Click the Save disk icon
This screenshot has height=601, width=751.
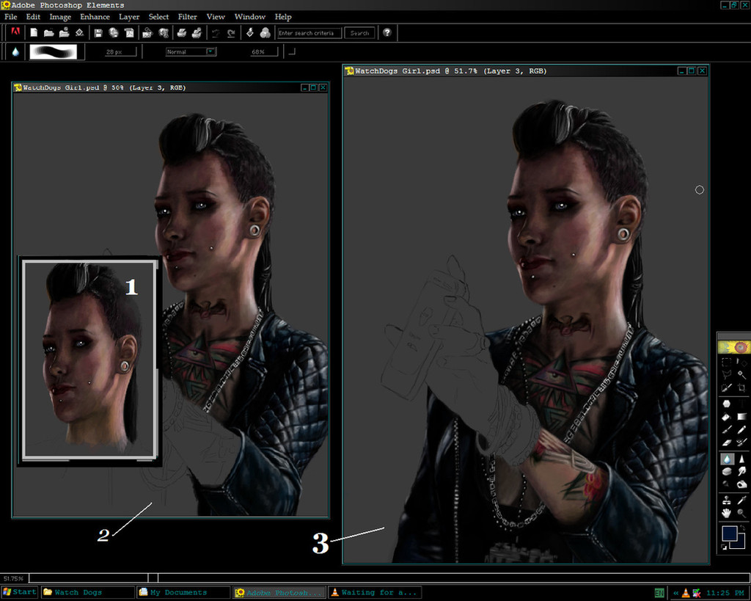pyautogui.click(x=98, y=32)
